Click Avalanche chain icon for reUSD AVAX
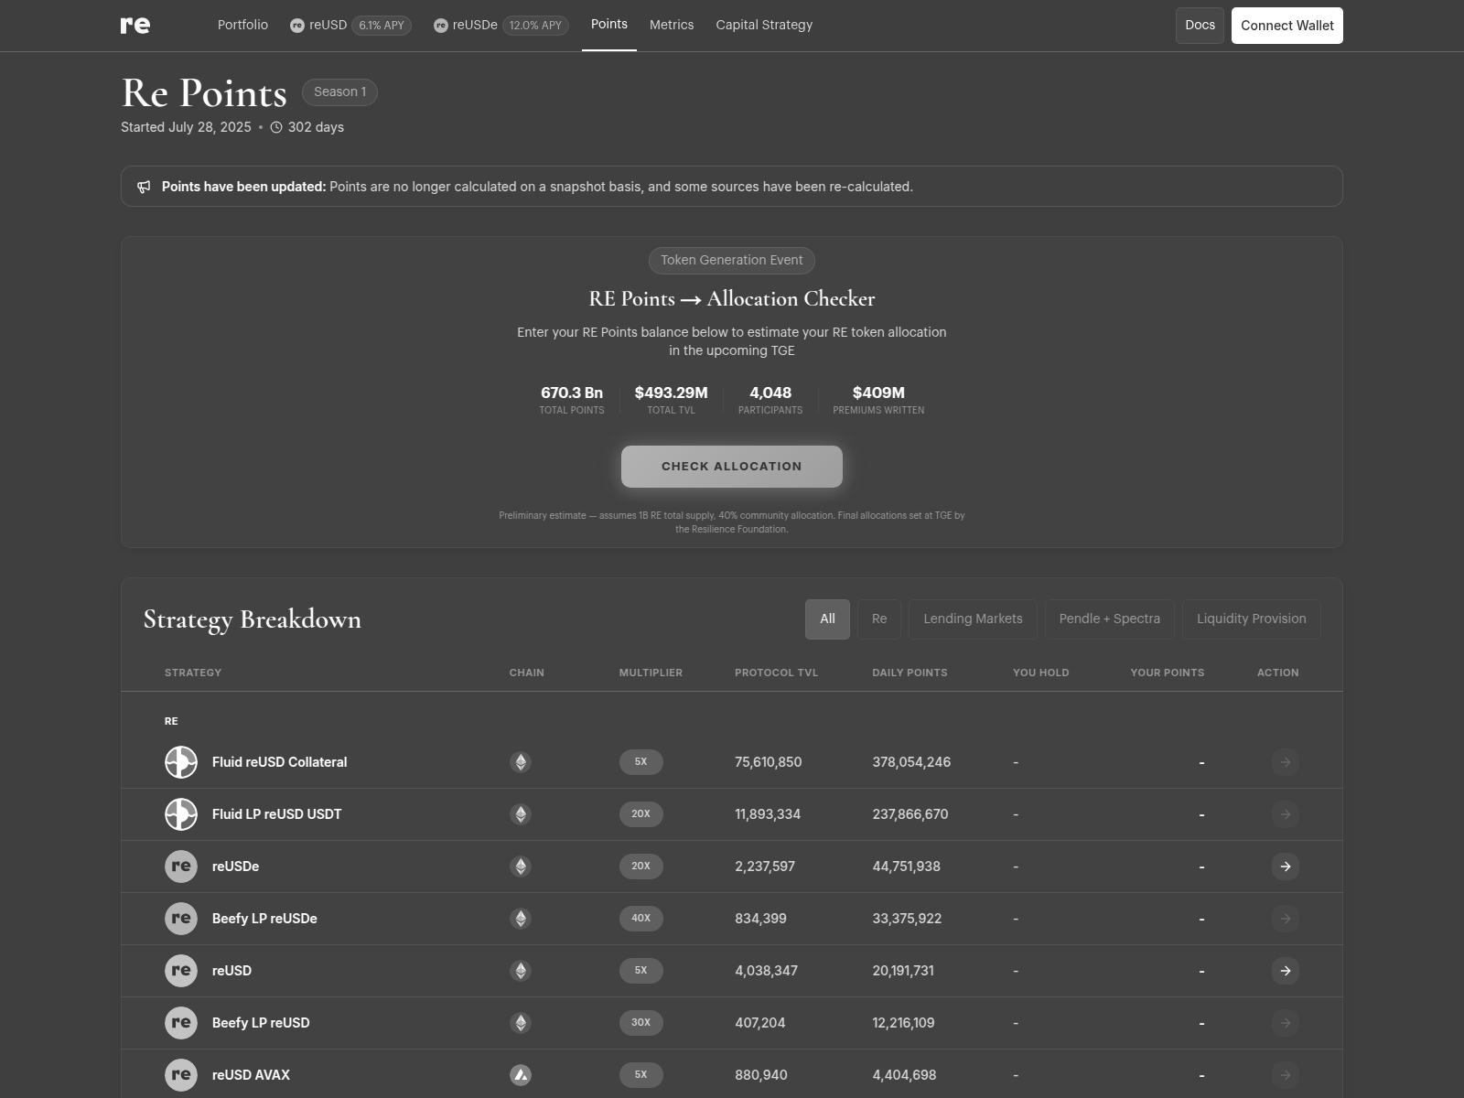1464x1098 pixels. point(521,1075)
